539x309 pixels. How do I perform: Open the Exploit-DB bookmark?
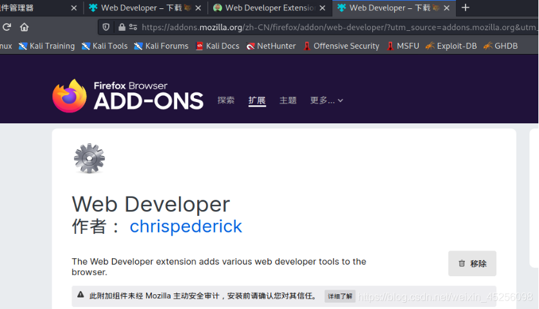click(x=451, y=46)
